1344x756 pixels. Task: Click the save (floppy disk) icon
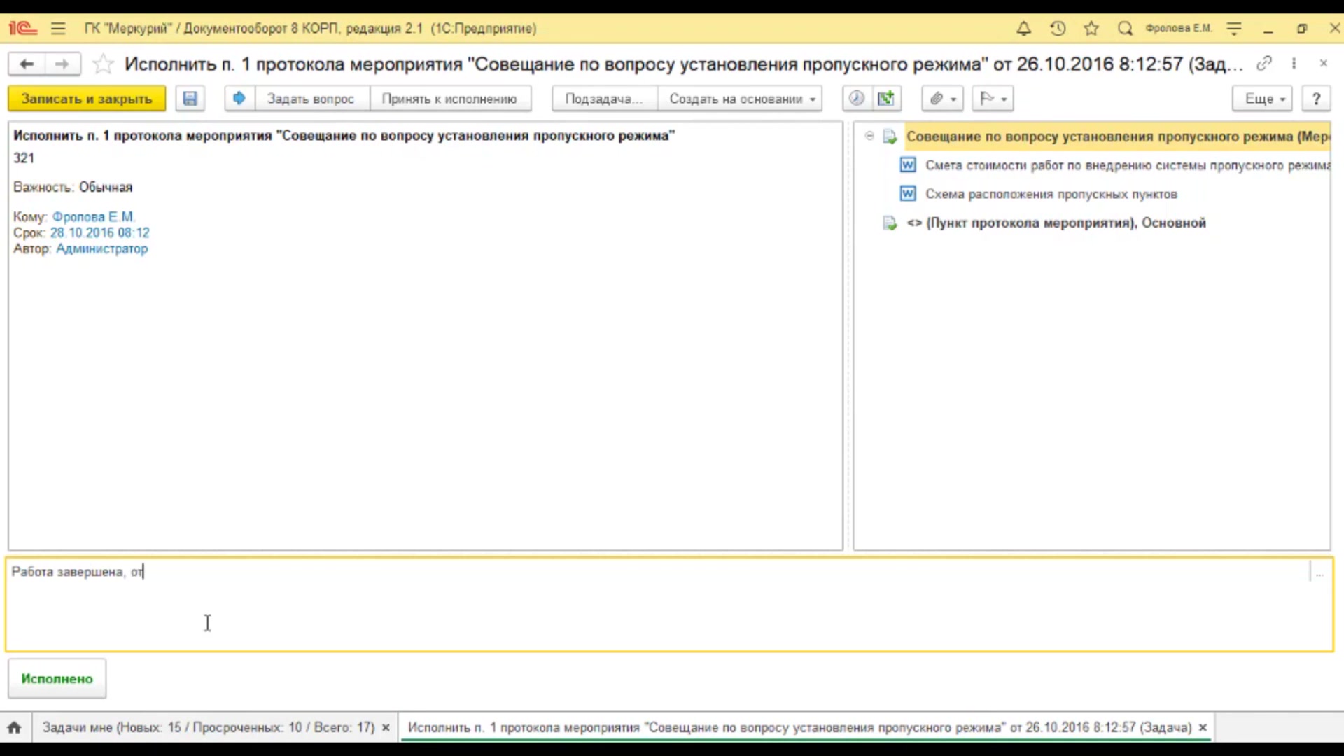coord(190,99)
